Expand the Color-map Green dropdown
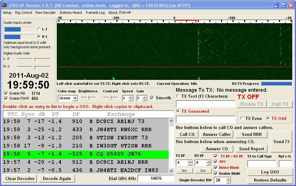296x186 pixels. (x=75, y=98)
